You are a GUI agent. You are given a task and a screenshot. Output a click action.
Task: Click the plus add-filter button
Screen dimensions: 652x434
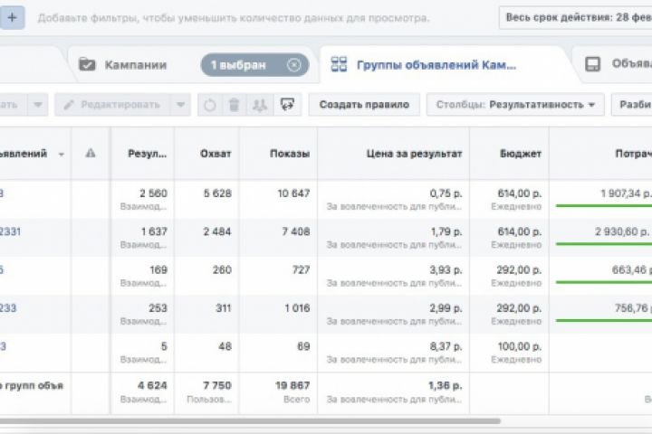tap(12, 17)
